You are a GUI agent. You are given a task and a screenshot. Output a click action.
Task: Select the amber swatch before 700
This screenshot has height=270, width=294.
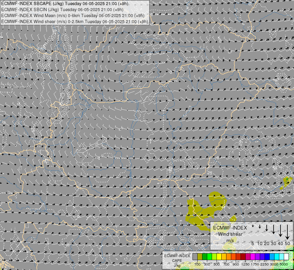(x=224, y=257)
